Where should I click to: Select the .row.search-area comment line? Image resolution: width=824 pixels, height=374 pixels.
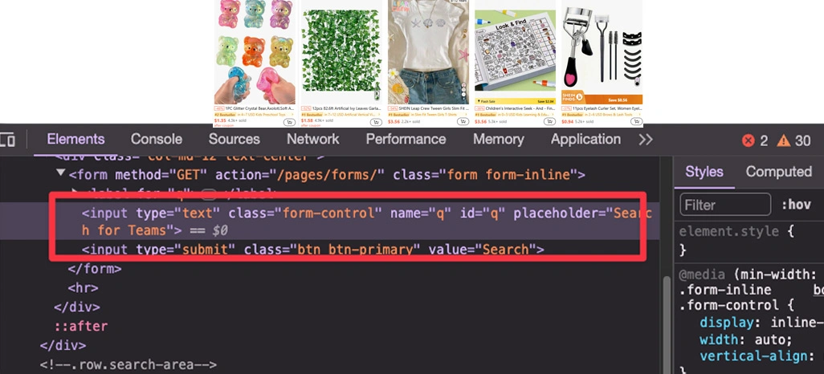point(128,364)
